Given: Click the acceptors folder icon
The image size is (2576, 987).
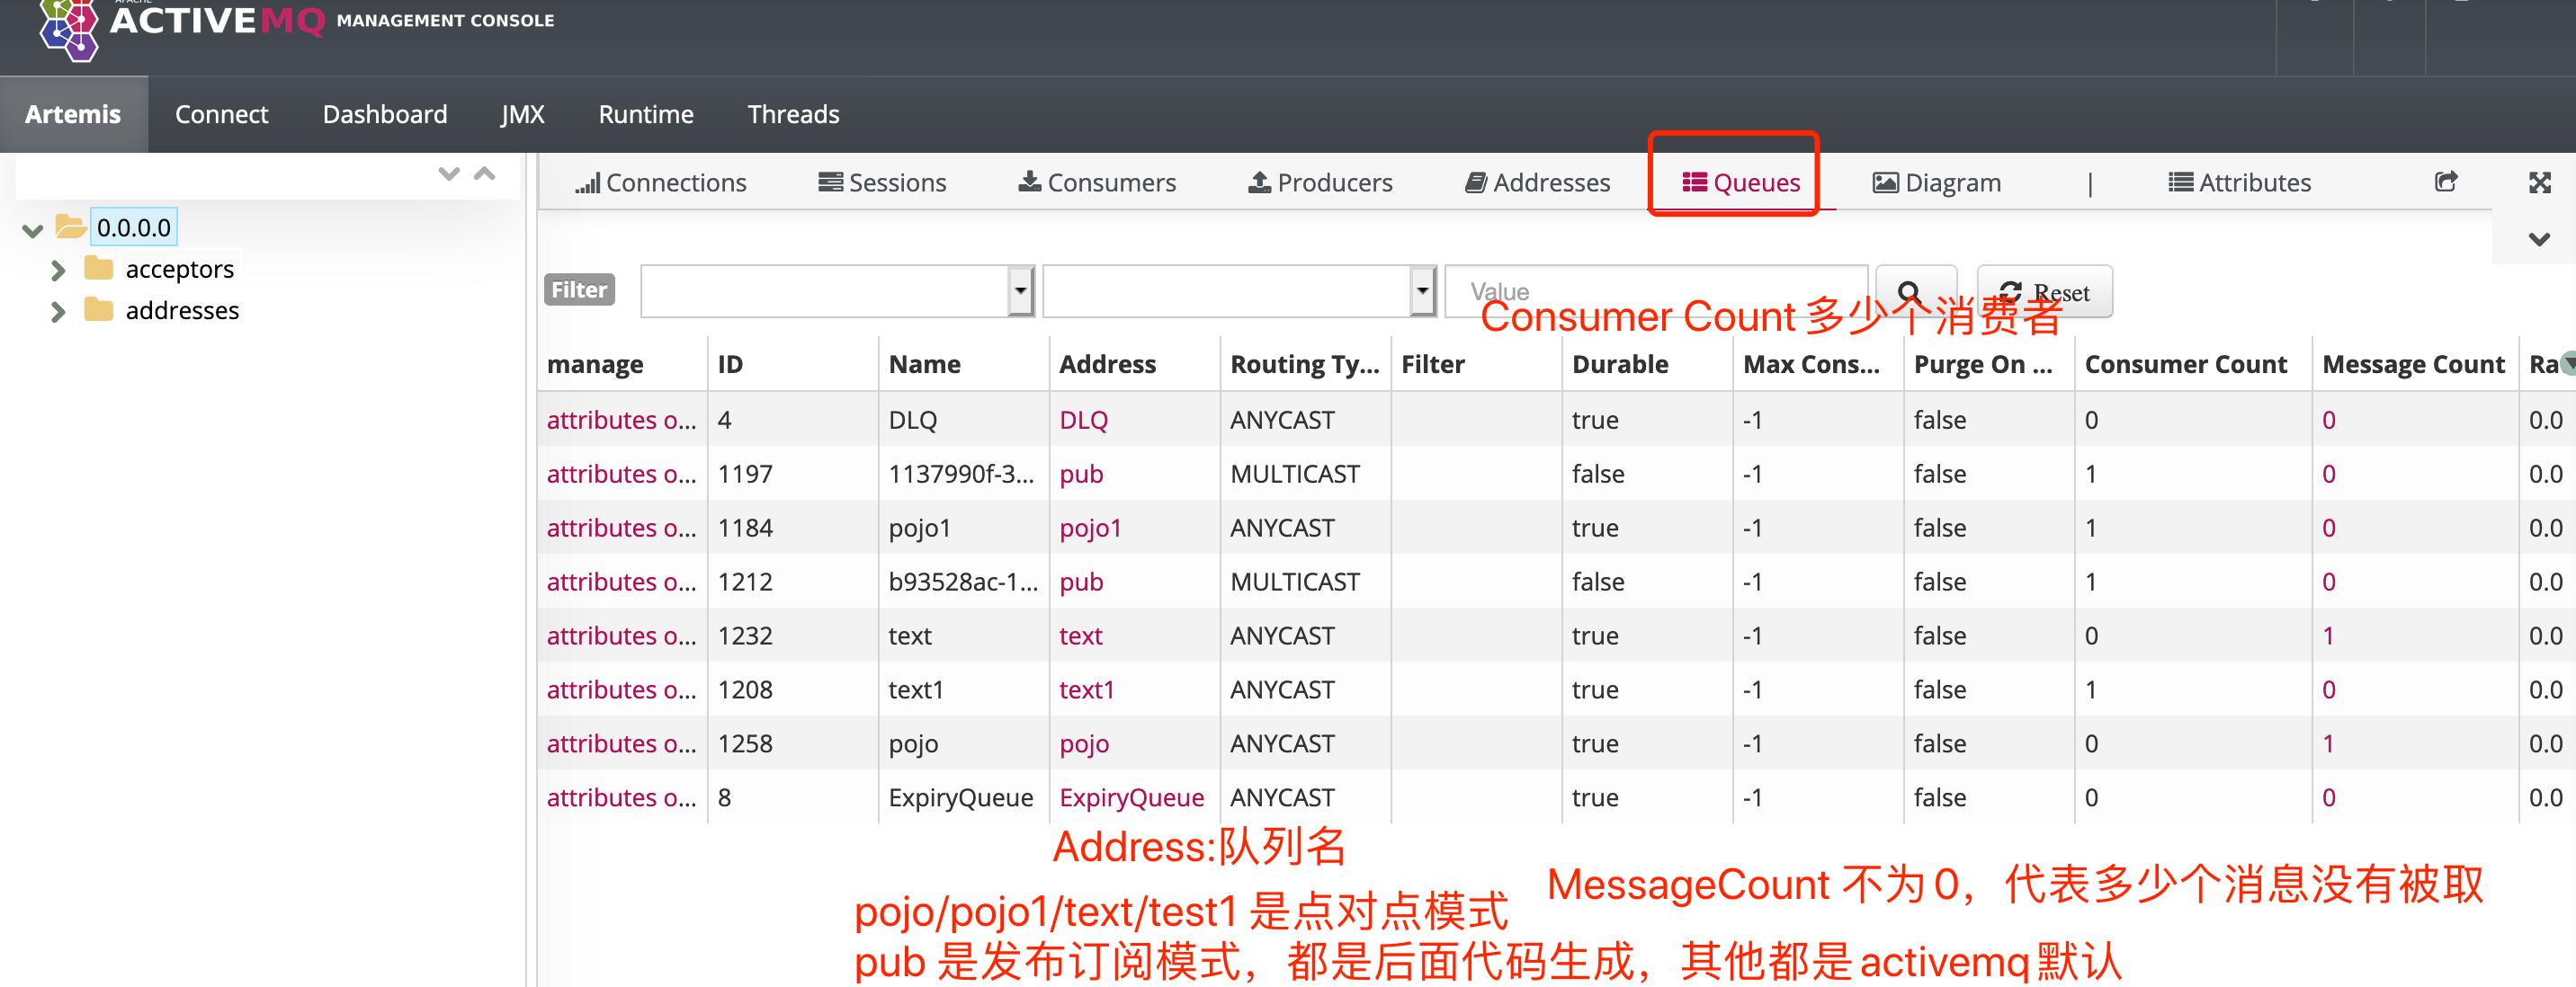Looking at the screenshot, I should click(x=98, y=269).
